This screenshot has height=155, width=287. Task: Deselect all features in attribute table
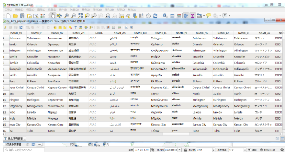tap(70, 27)
